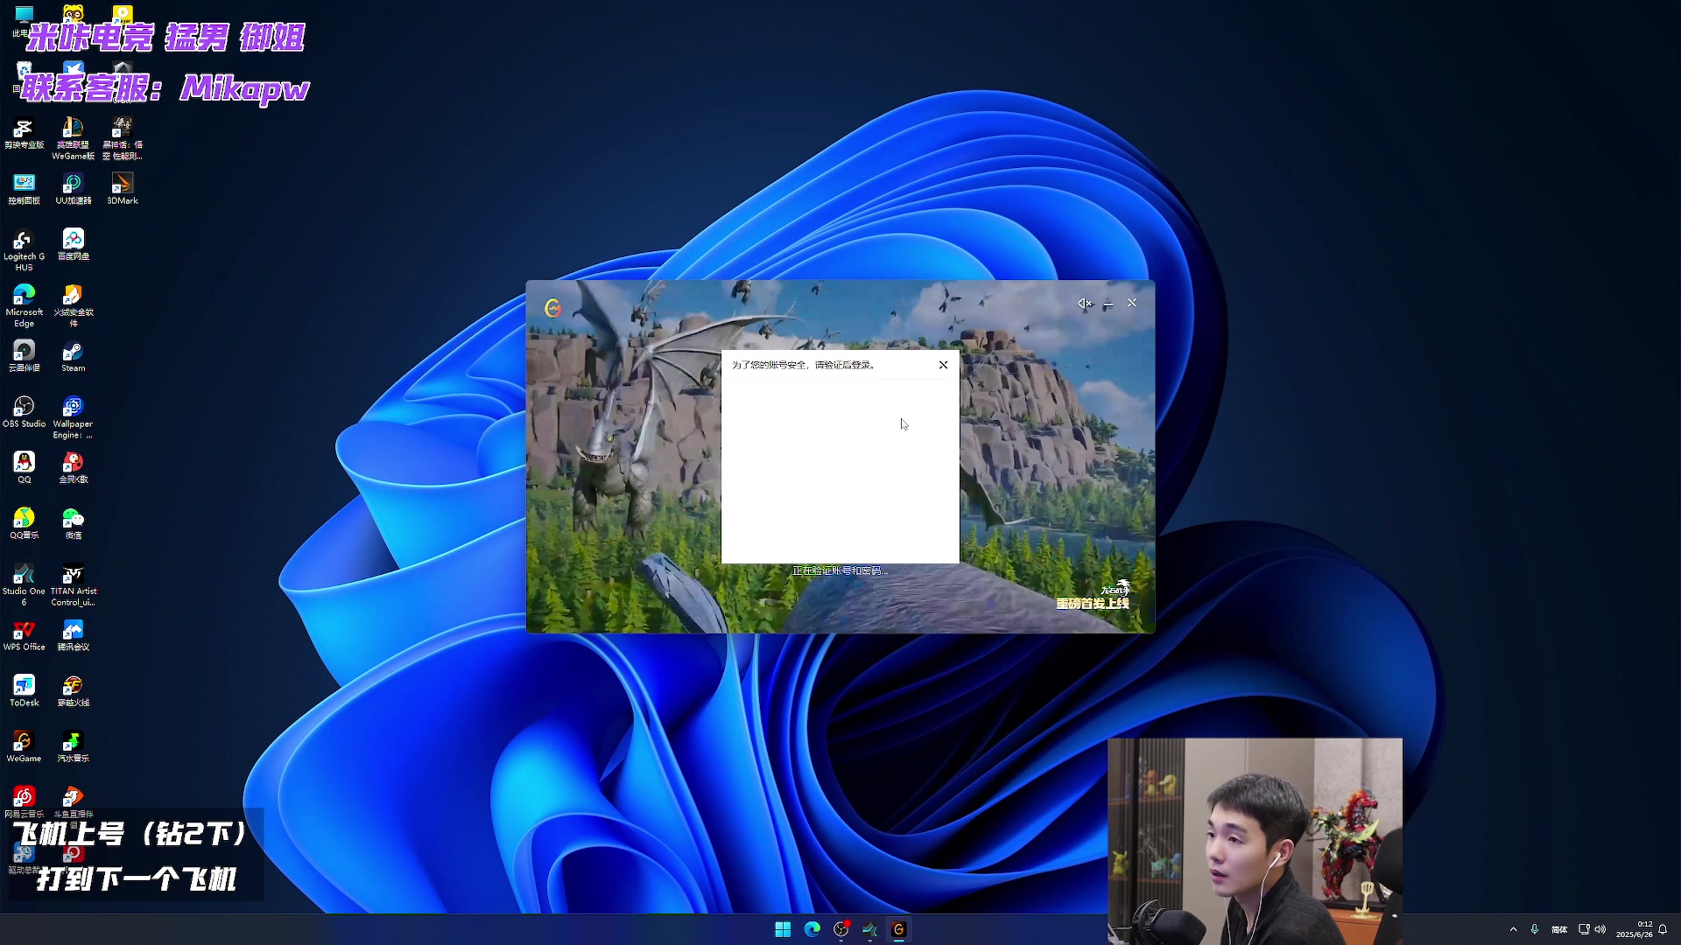This screenshot has width=1681, height=945.
Task: Click the microphone tray icon
Action: (x=1534, y=929)
